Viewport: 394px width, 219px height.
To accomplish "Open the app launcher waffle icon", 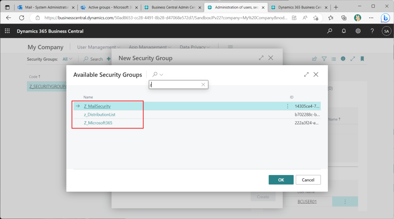I will click(7, 31).
